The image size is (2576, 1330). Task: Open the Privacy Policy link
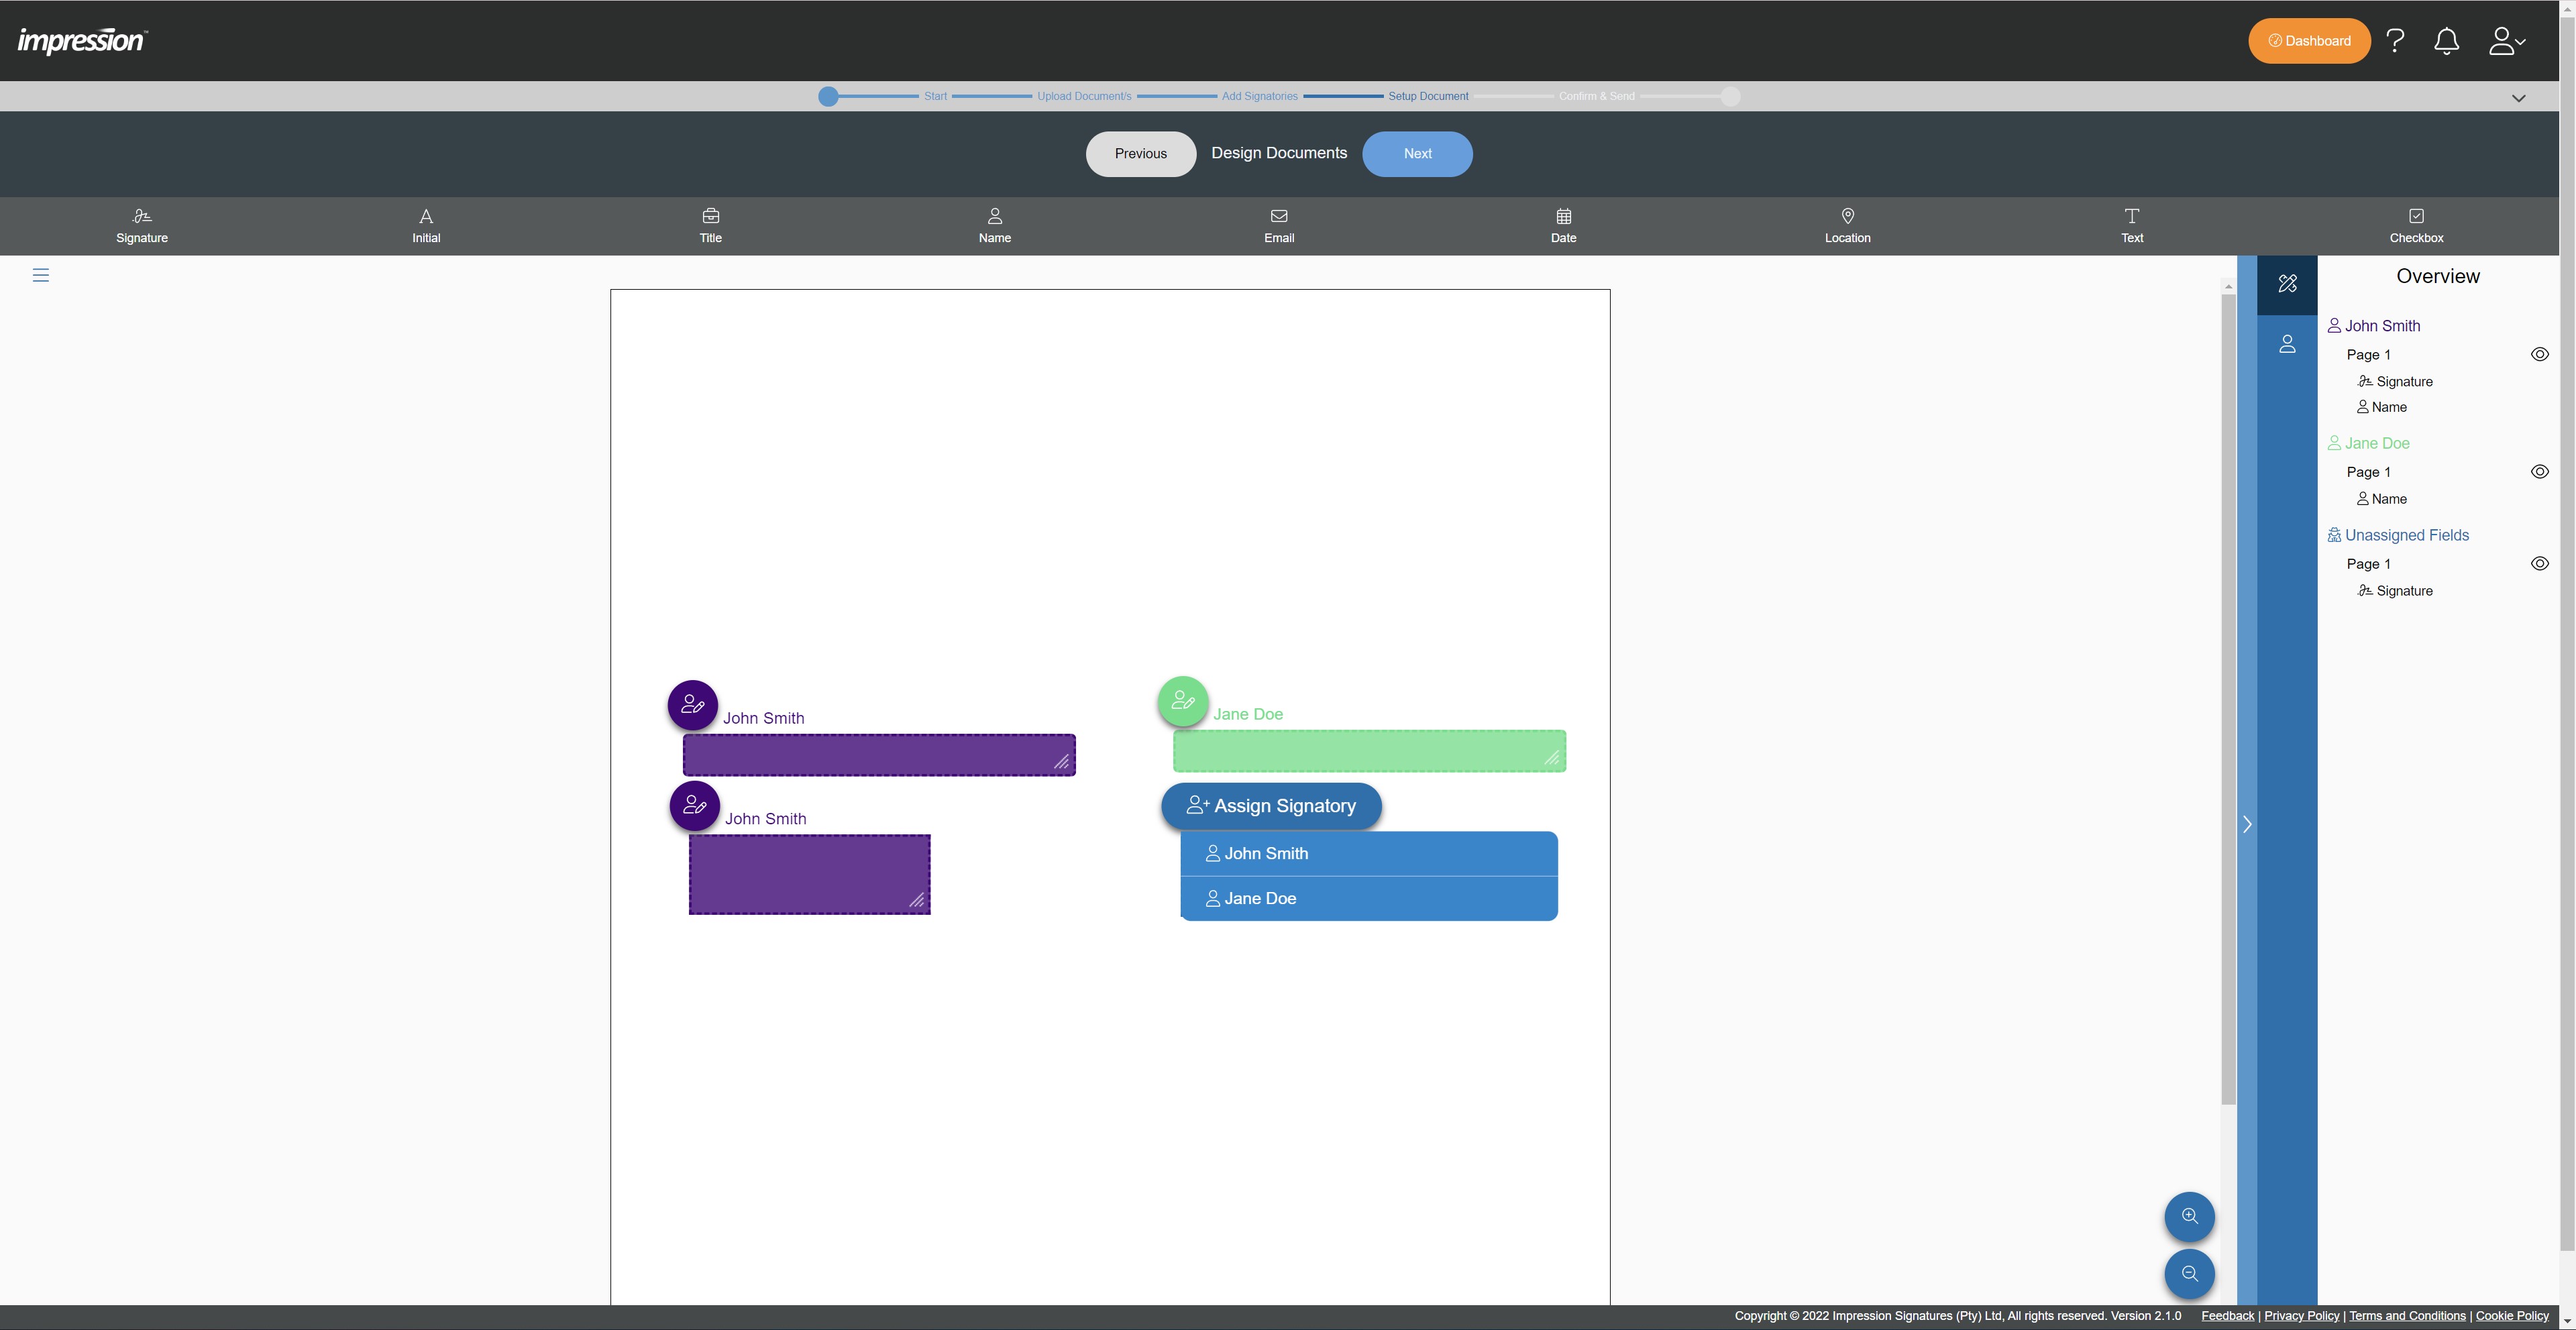coord(2301,1316)
